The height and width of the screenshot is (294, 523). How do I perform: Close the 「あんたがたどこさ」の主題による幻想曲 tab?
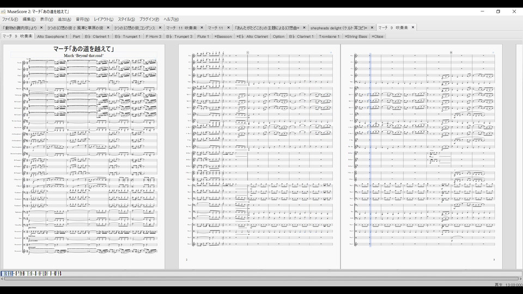pyautogui.click(x=304, y=28)
